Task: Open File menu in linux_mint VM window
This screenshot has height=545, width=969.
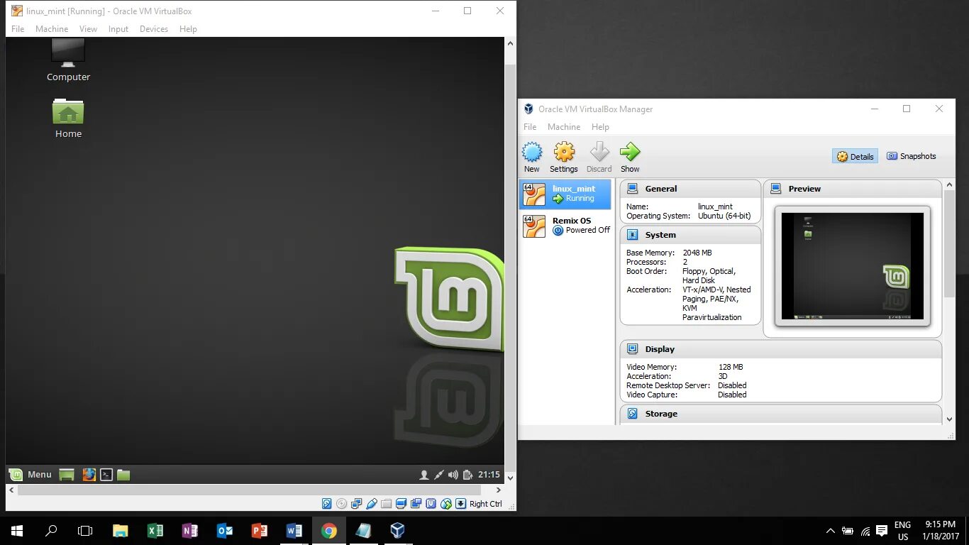Action: pyautogui.click(x=18, y=29)
